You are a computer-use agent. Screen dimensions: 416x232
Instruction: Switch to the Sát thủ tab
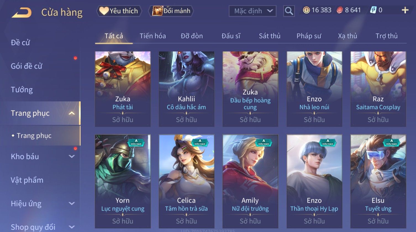pyautogui.click(x=270, y=36)
